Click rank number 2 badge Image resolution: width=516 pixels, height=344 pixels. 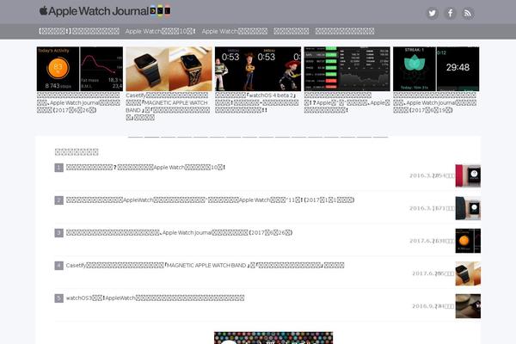58,200
